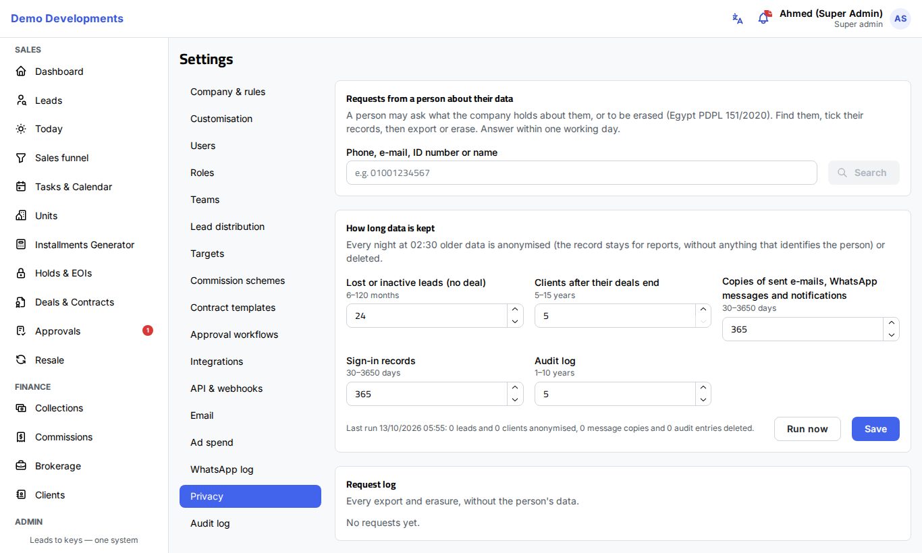This screenshot has height=553, width=922.
Task: Open the Dashboard home icon
Action: (21, 71)
